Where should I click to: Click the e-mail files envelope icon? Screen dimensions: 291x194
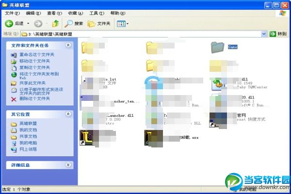(14, 90)
